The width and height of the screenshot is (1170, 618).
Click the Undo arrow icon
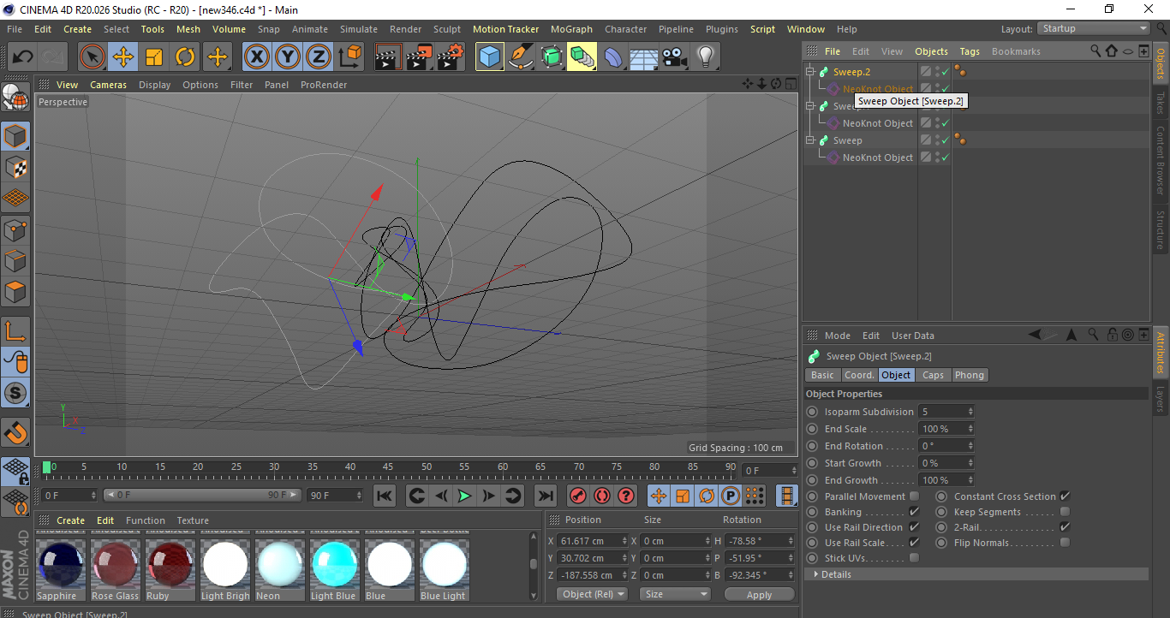click(22, 57)
